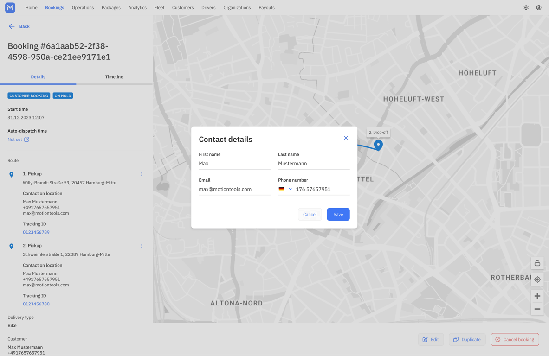Open Operations in navigation
The image size is (549, 356).
83,8
